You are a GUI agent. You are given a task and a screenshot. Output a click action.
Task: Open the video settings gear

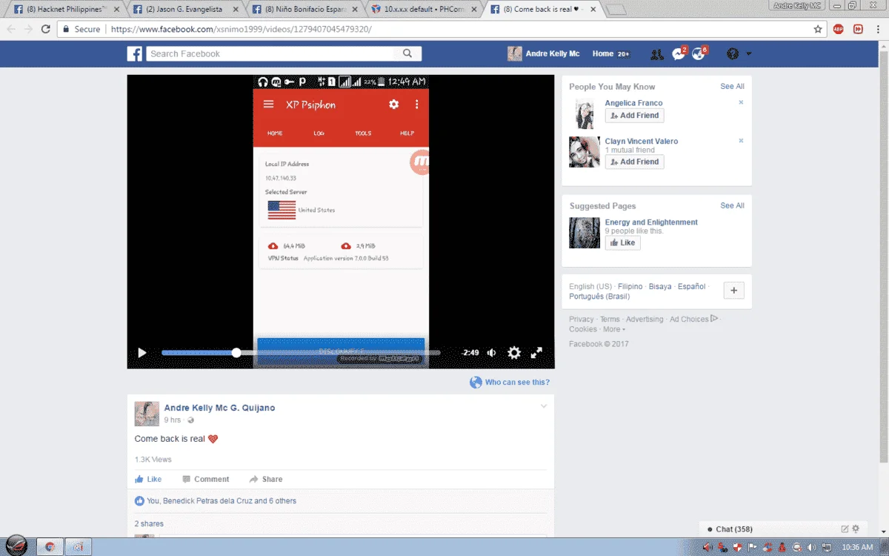point(514,353)
